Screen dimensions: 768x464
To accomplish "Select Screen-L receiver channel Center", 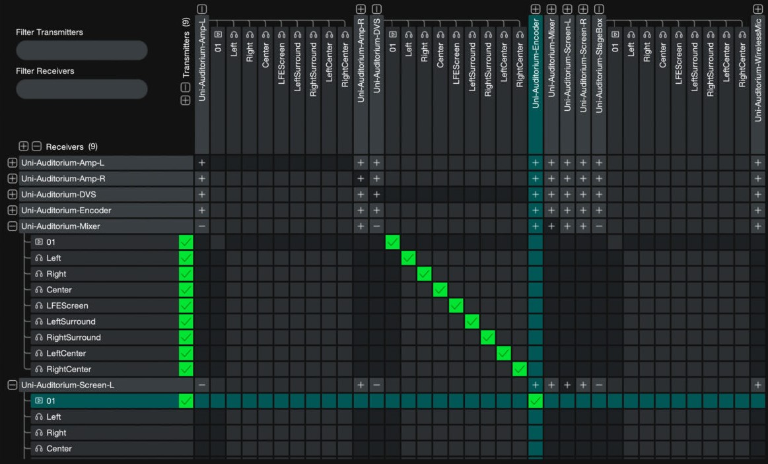I will pyautogui.click(x=112, y=448).
